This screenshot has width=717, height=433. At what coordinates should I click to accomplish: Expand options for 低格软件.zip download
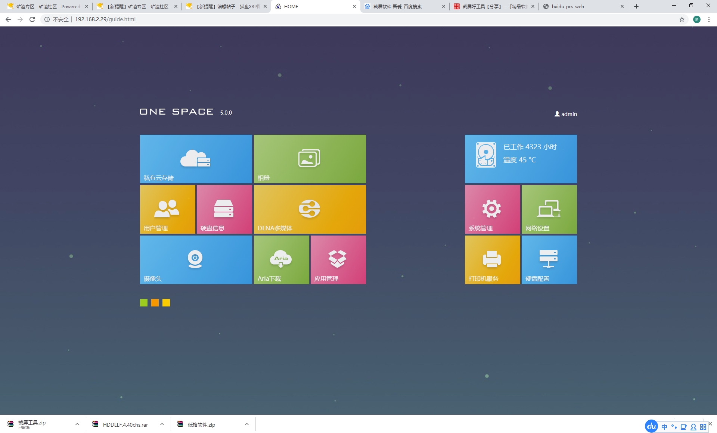(x=247, y=424)
